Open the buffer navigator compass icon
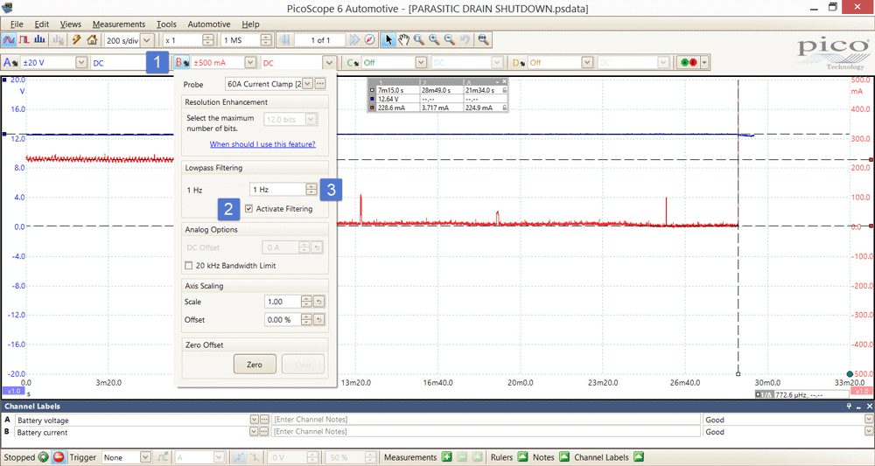Screen dimensions: 875x466 [369, 40]
